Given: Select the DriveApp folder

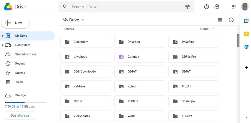Looking at the screenshot, I should pyautogui.click(x=140, y=42).
